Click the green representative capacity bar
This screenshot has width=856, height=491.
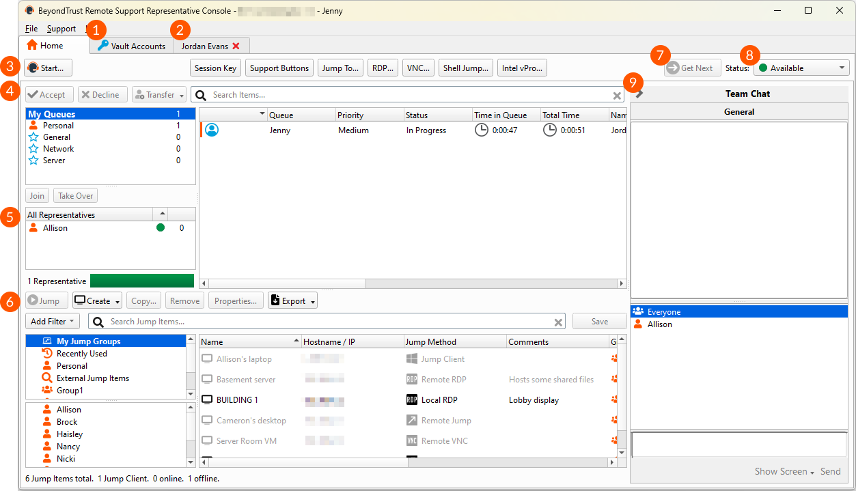click(x=141, y=281)
